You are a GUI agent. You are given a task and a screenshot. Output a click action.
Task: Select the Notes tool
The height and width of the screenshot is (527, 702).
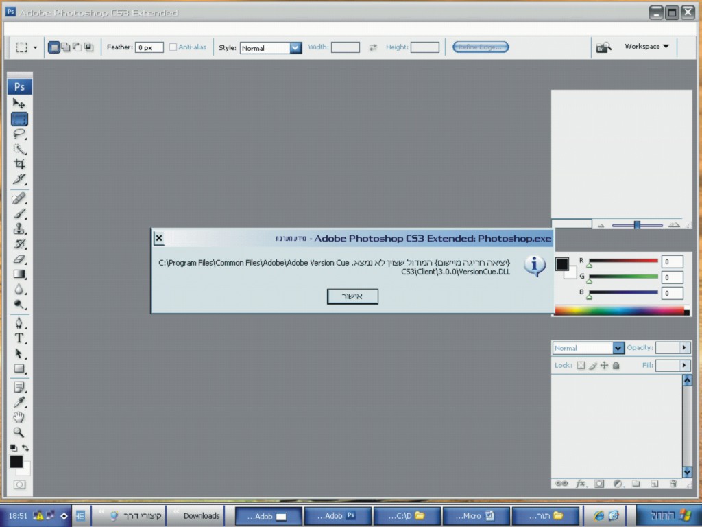click(19, 387)
